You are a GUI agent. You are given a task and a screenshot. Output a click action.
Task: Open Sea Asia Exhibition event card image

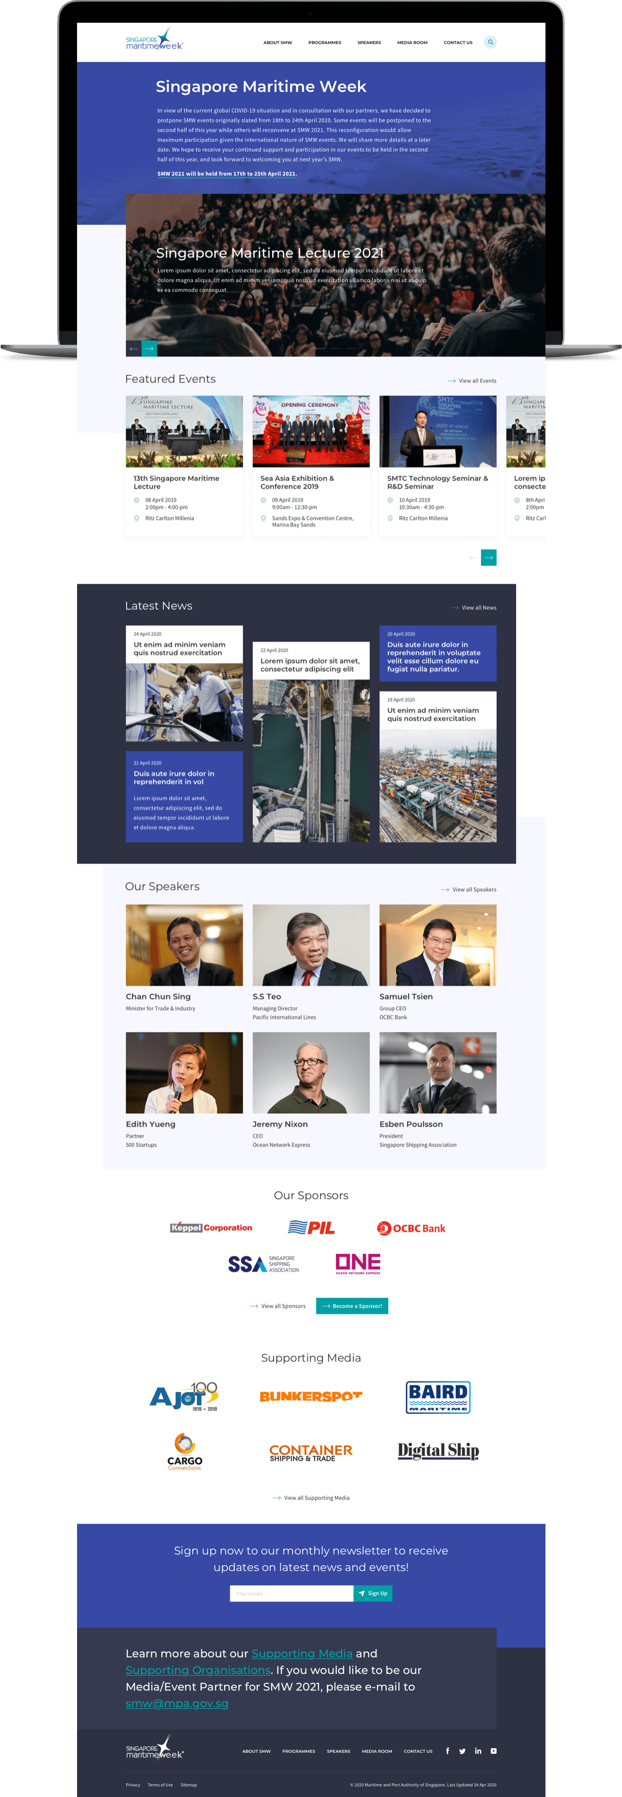point(311,431)
